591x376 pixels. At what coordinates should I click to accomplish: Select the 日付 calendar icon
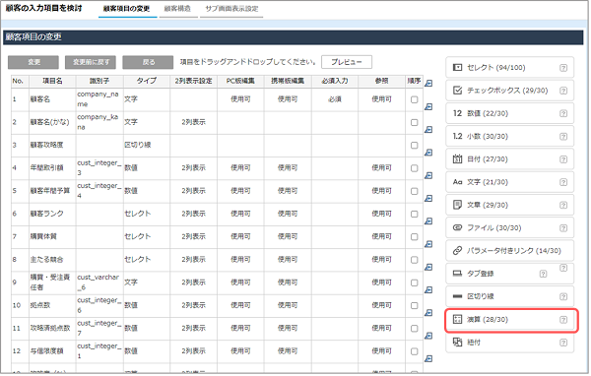tap(457, 159)
